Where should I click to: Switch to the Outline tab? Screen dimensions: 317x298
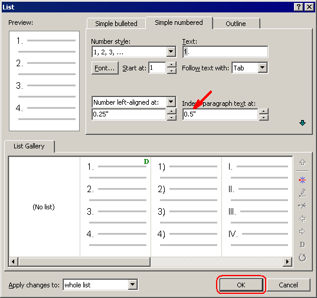236,24
